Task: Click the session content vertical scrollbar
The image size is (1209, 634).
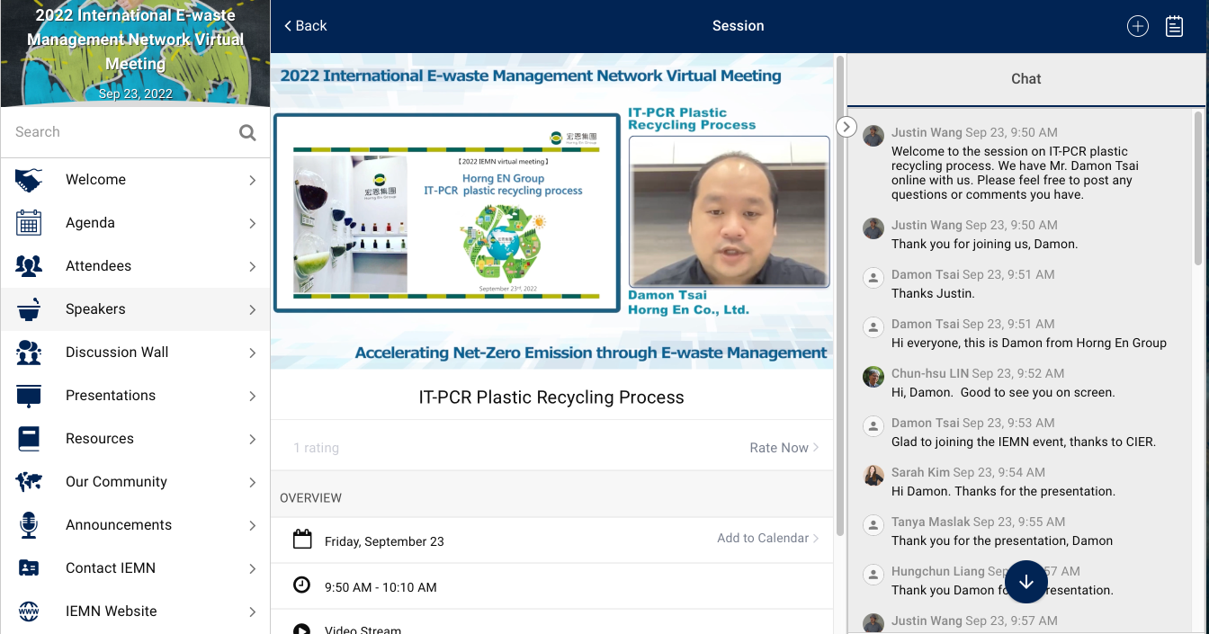Action: tap(840, 297)
